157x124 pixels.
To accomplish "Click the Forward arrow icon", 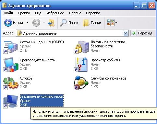I will (36, 23).
